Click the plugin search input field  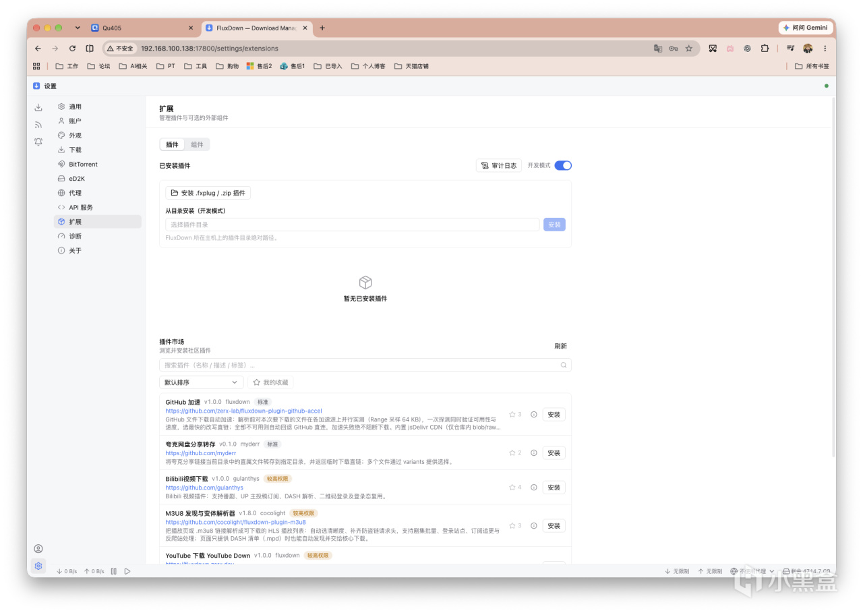[x=365, y=365]
